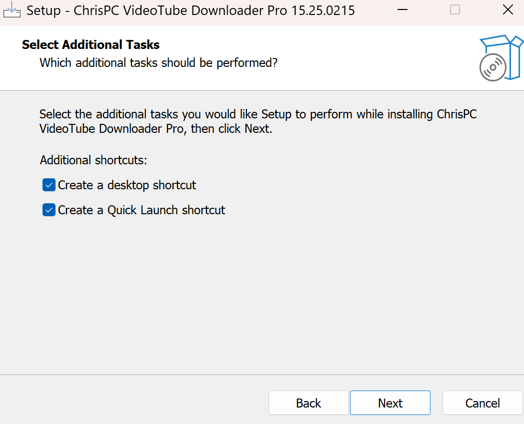Uncheck the Quick Launch shortcut checkbox

pyautogui.click(x=48, y=210)
